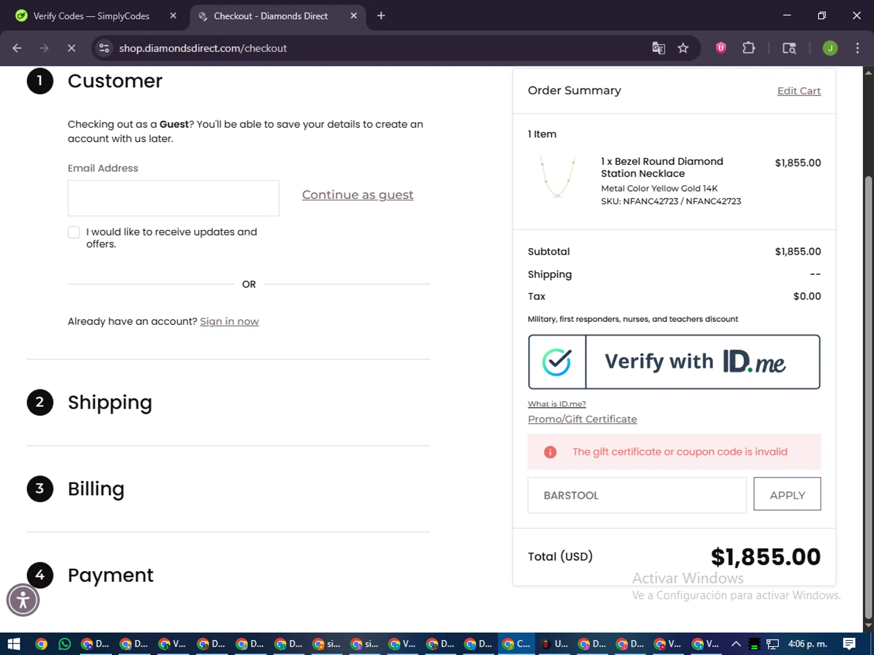Open the Windows notification center
The image size is (874, 655).
849,644
